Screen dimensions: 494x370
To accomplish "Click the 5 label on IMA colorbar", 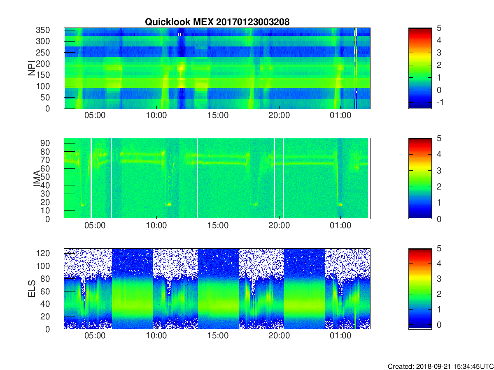I will point(439,138).
